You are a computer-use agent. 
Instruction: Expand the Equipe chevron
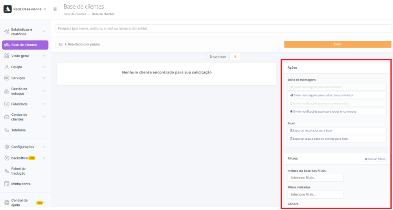[44, 67]
